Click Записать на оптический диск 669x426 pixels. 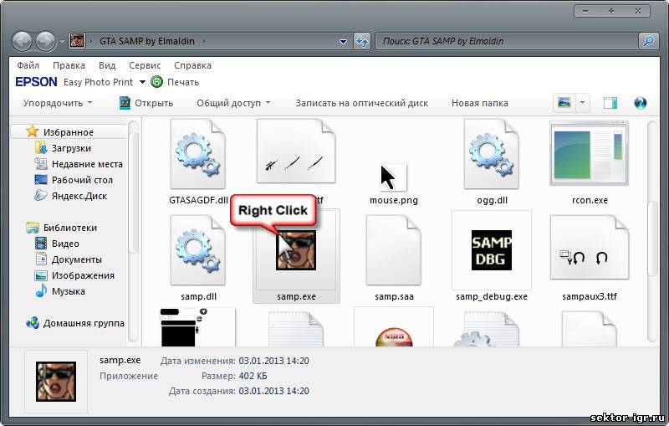(x=362, y=103)
